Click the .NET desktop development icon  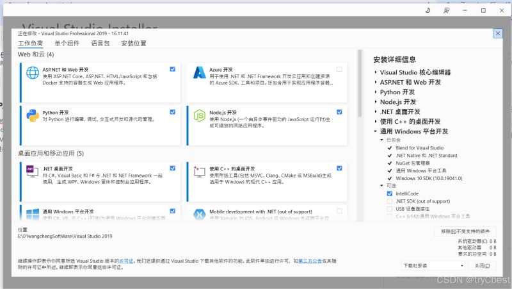(33, 172)
